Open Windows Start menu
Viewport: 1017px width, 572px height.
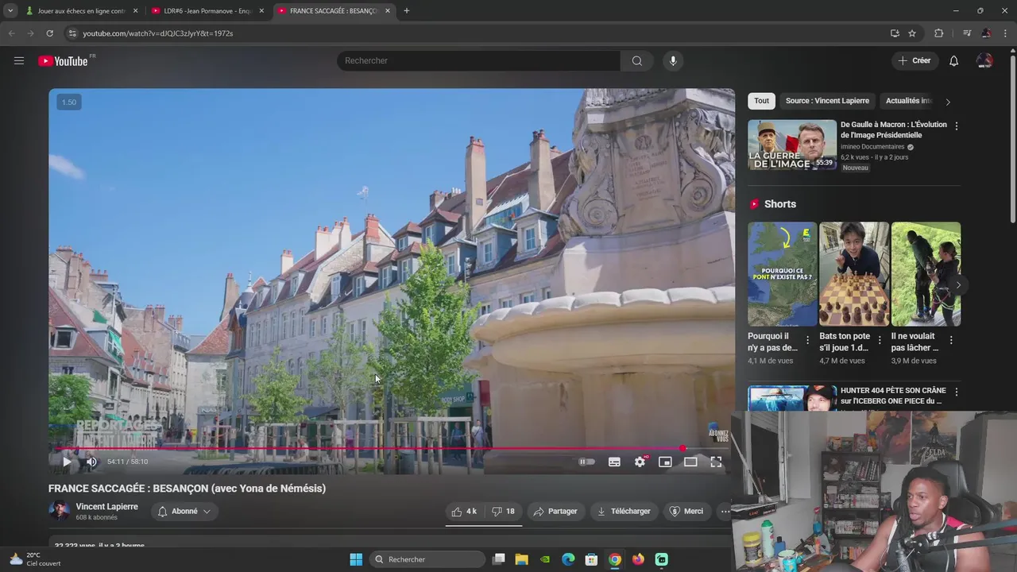[x=356, y=559]
